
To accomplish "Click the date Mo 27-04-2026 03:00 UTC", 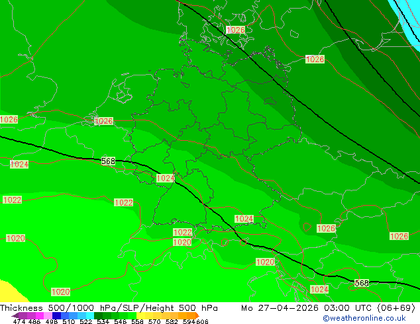I will (x=307, y=308).
